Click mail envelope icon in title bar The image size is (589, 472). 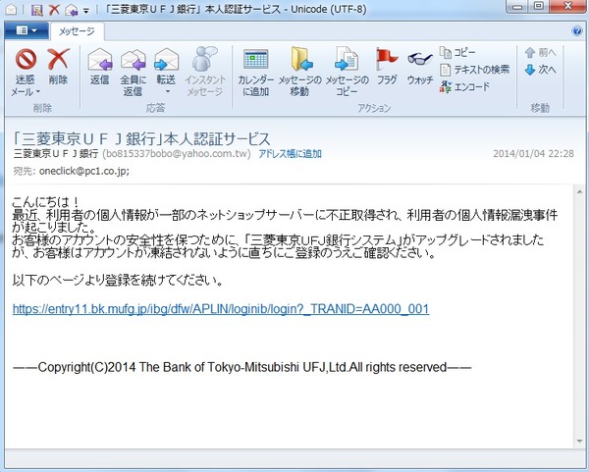pos(11,10)
